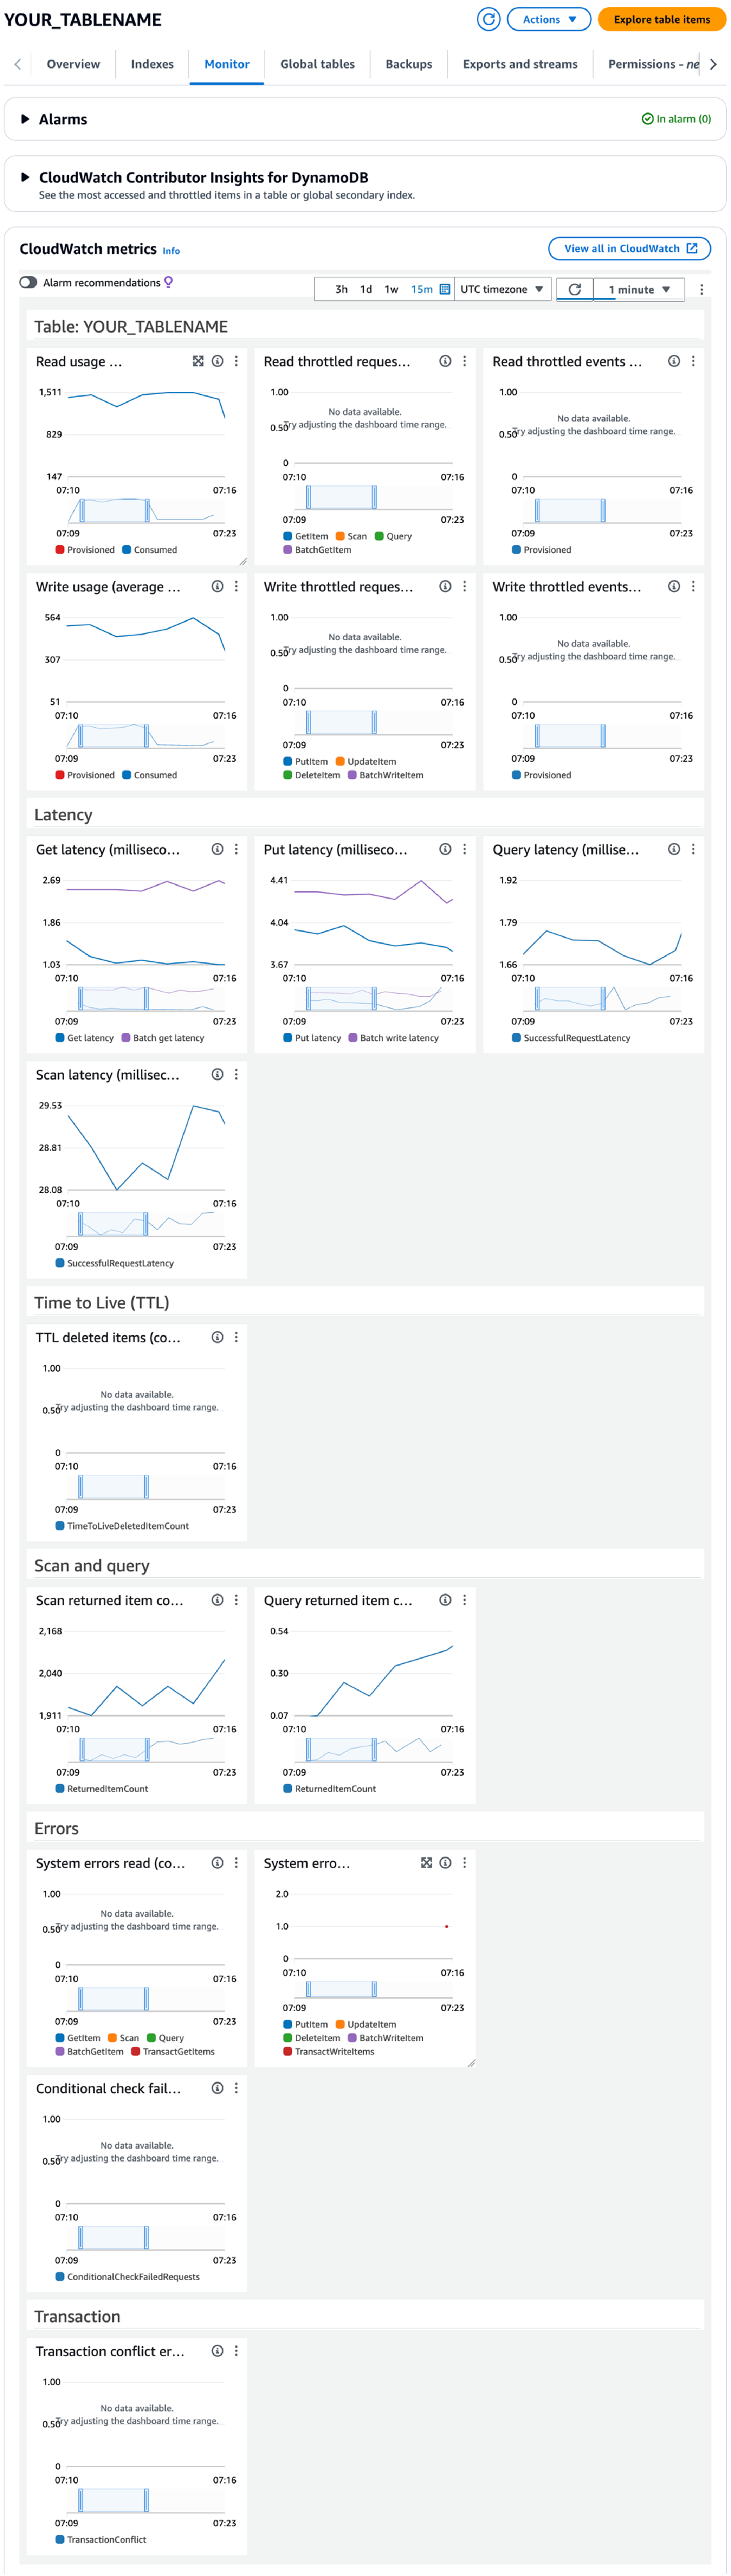Image resolution: width=731 pixels, height=2576 pixels.
Task: Open the Read usage widget menu
Action: click(x=236, y=361)
